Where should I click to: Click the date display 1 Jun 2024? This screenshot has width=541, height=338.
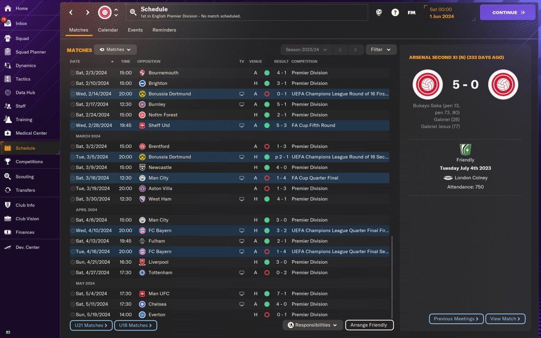442,16
